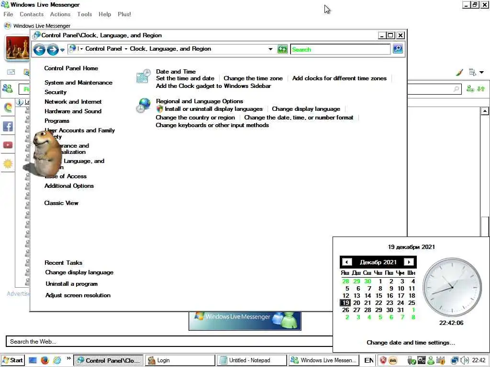
Task: Open Network and Internet category
Action: pyautogui.click(x=73, y=102)
